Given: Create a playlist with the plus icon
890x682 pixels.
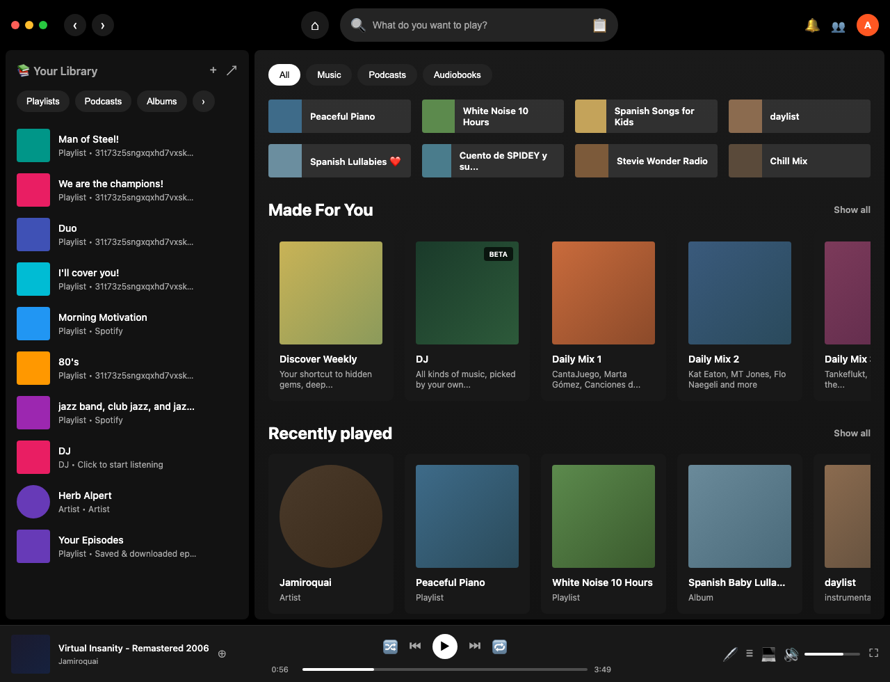Looking at the screenshot, I should click(213, 70).
